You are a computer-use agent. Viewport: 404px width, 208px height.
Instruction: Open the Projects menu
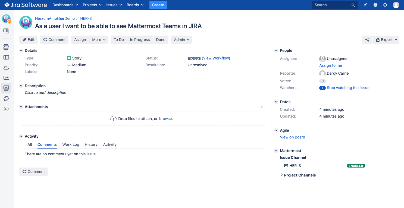92,5
